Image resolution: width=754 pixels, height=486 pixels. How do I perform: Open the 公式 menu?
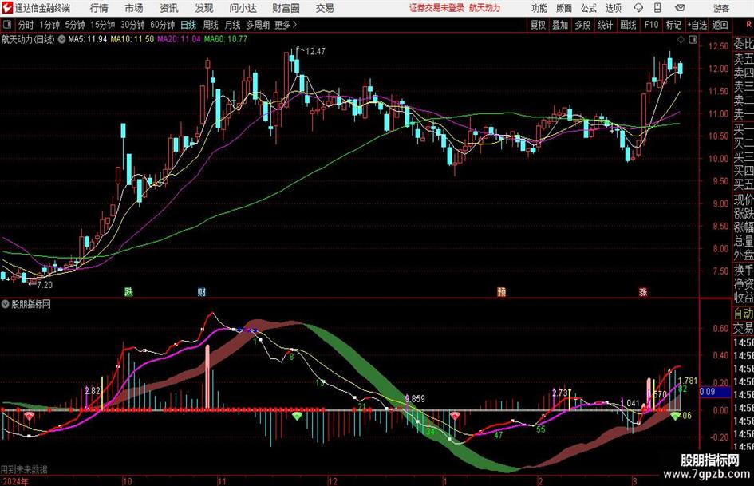[x=589, y=8]
